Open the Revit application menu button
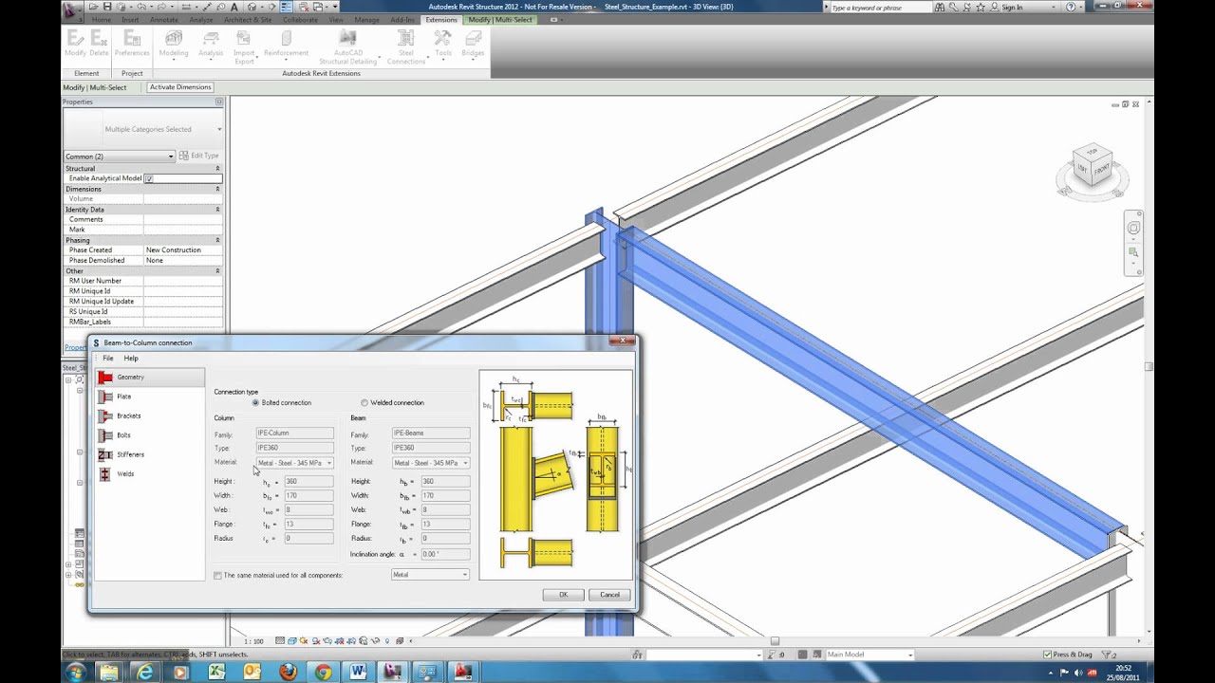The image size is (1215, 683). (x=73, y=9)
